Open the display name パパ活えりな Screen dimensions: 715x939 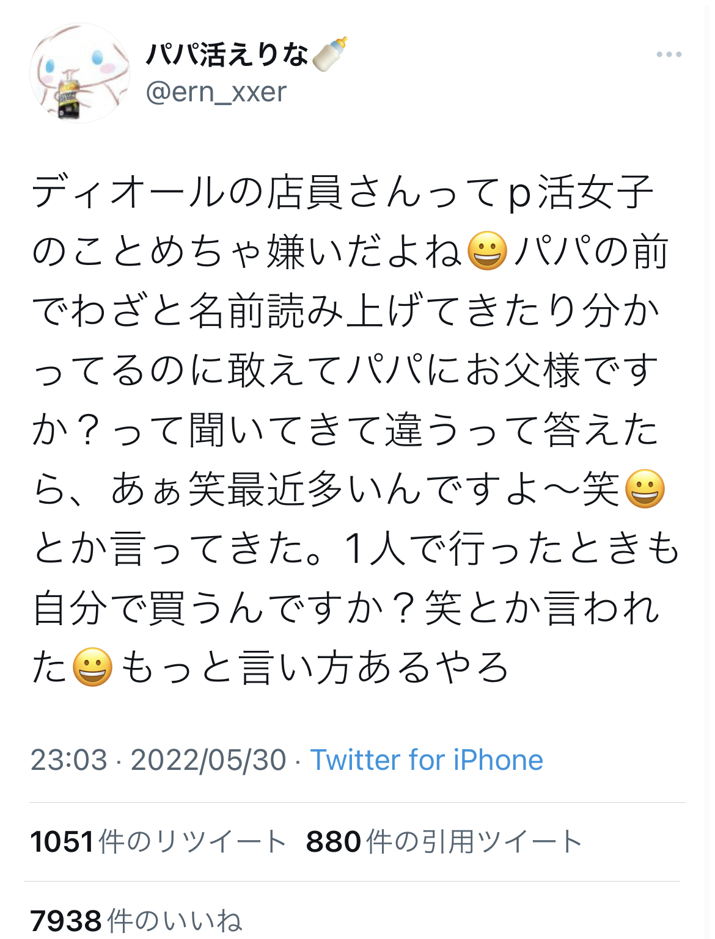(227, 54)
